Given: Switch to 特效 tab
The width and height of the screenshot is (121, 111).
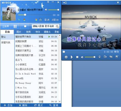Looking at the screenshot, I should [38, 32].
